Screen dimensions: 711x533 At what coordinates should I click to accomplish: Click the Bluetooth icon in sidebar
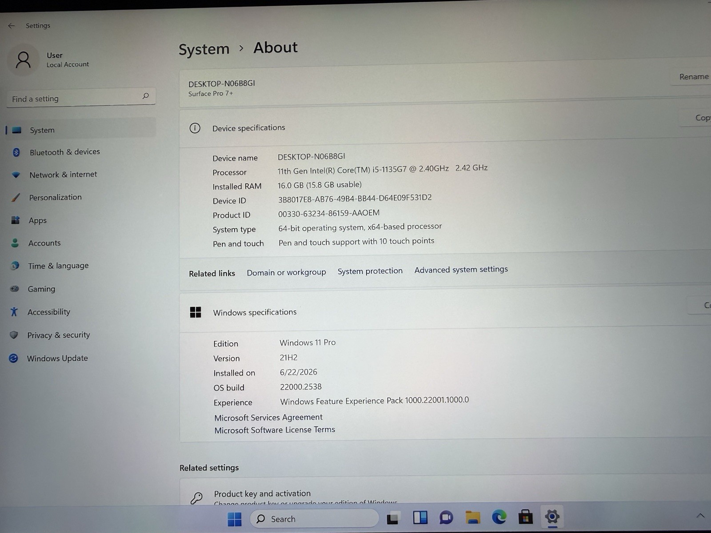[x=16, y=152]
